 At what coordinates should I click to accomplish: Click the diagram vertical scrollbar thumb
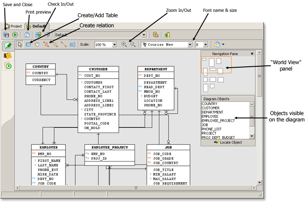pos(259,76)
